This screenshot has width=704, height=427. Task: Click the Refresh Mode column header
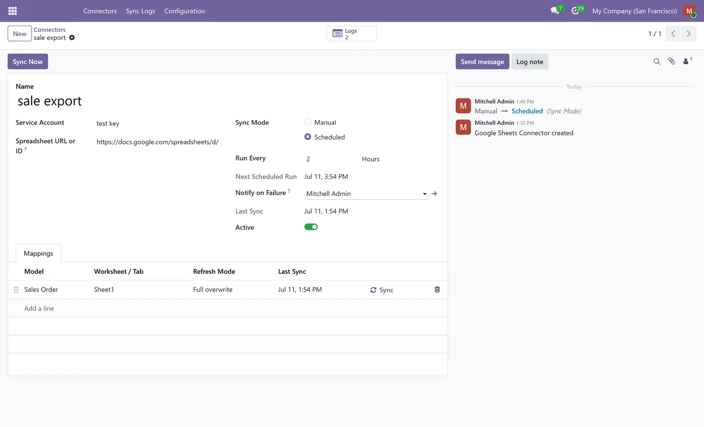(214, 271)
